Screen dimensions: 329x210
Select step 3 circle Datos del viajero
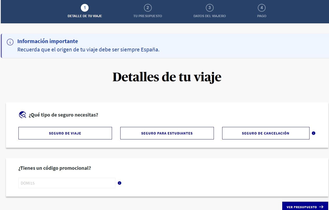click(x=209, y=8)
